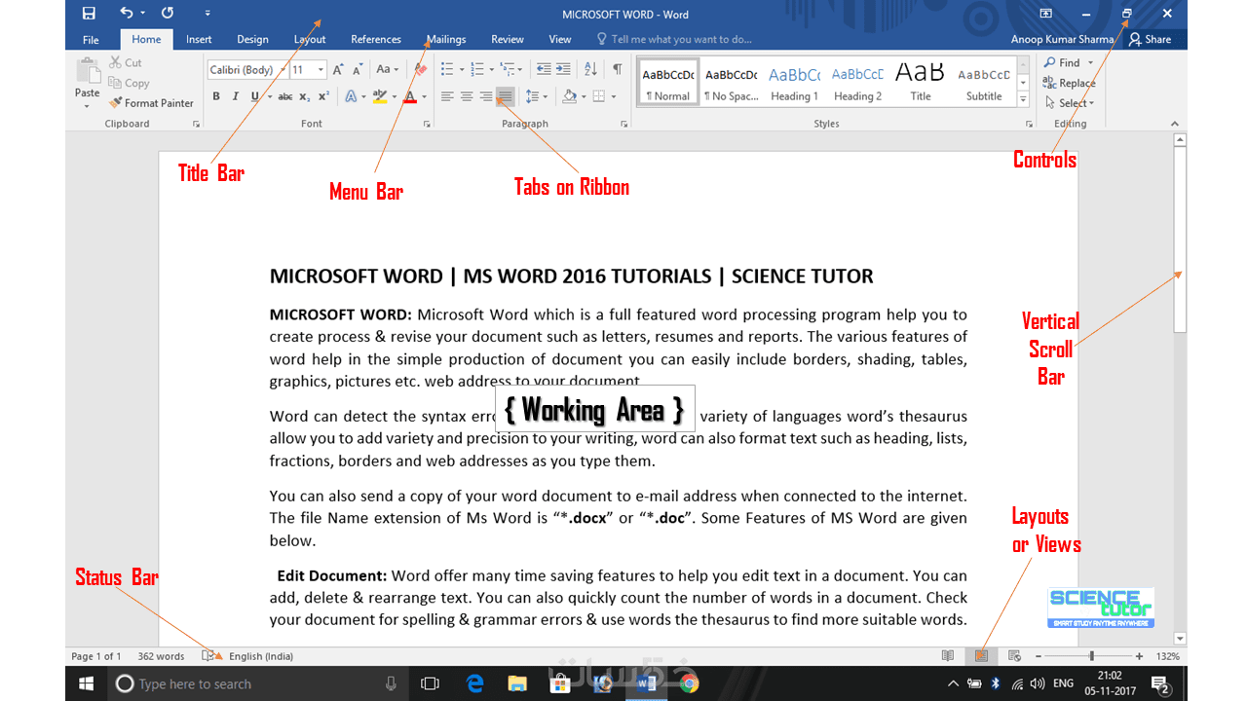Click Increase Indent icon
Image resolution: width=1247 pixels, height=701 pixels.
[x=565, y=69]
